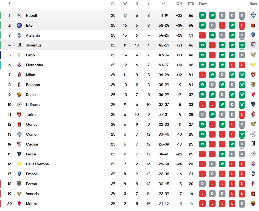Click Parma's grey D form badge
259x211 pixels.
click(203, 184)
